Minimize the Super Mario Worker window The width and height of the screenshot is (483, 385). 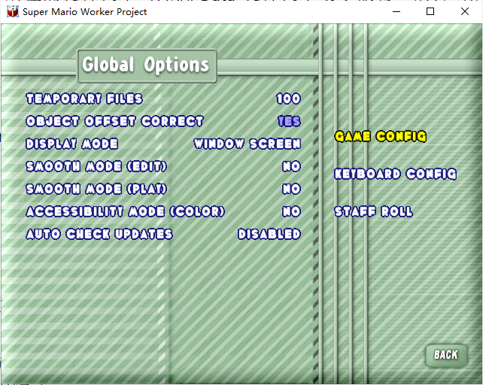click(396, 12)
